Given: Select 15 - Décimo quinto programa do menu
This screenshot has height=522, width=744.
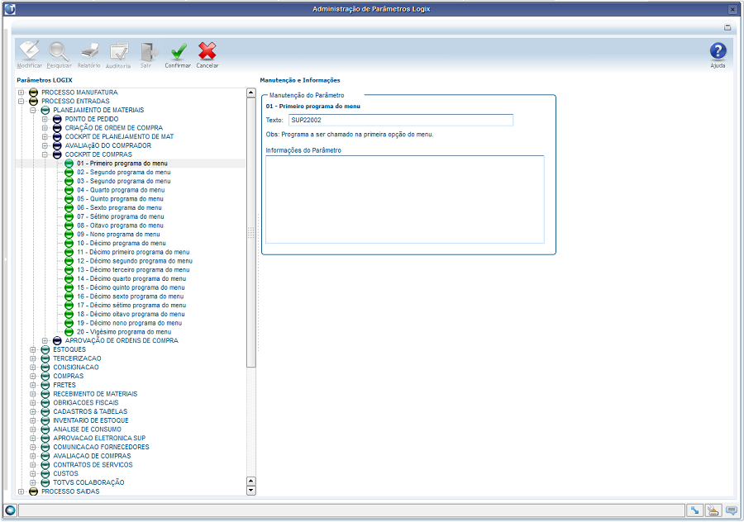Looking at the screenshot, I should coord(131,287).
